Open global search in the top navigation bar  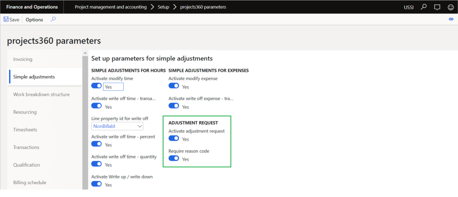point(424,7)
